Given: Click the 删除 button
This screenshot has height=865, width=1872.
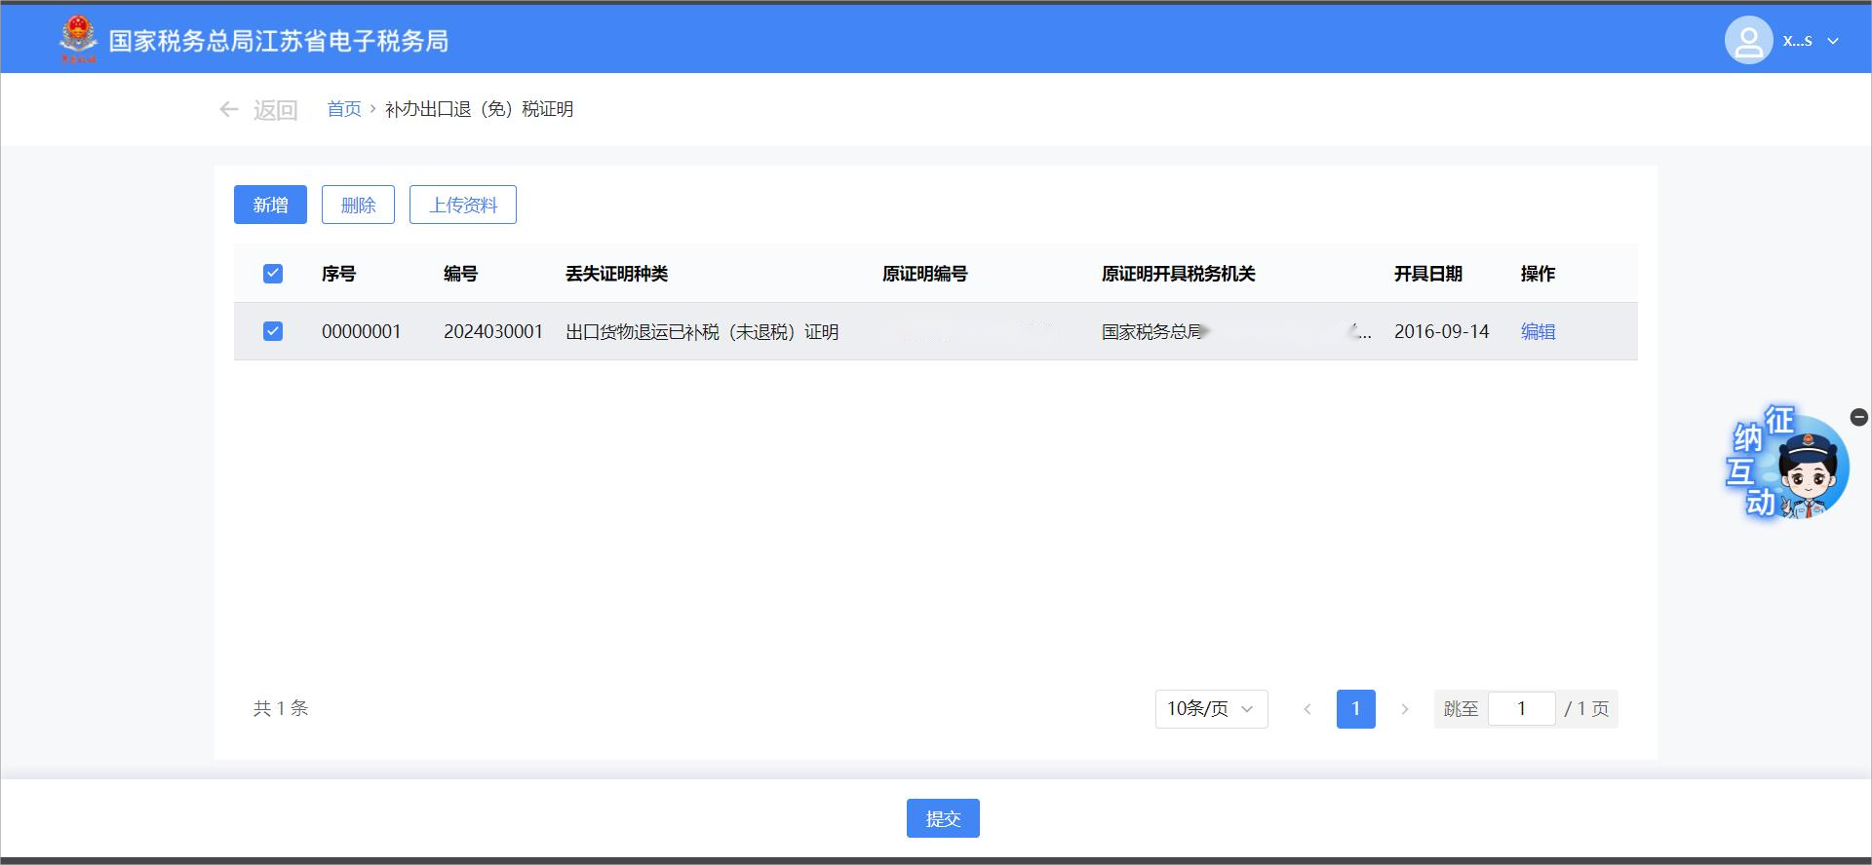Looking at the screenshot, I should [358, 205].
